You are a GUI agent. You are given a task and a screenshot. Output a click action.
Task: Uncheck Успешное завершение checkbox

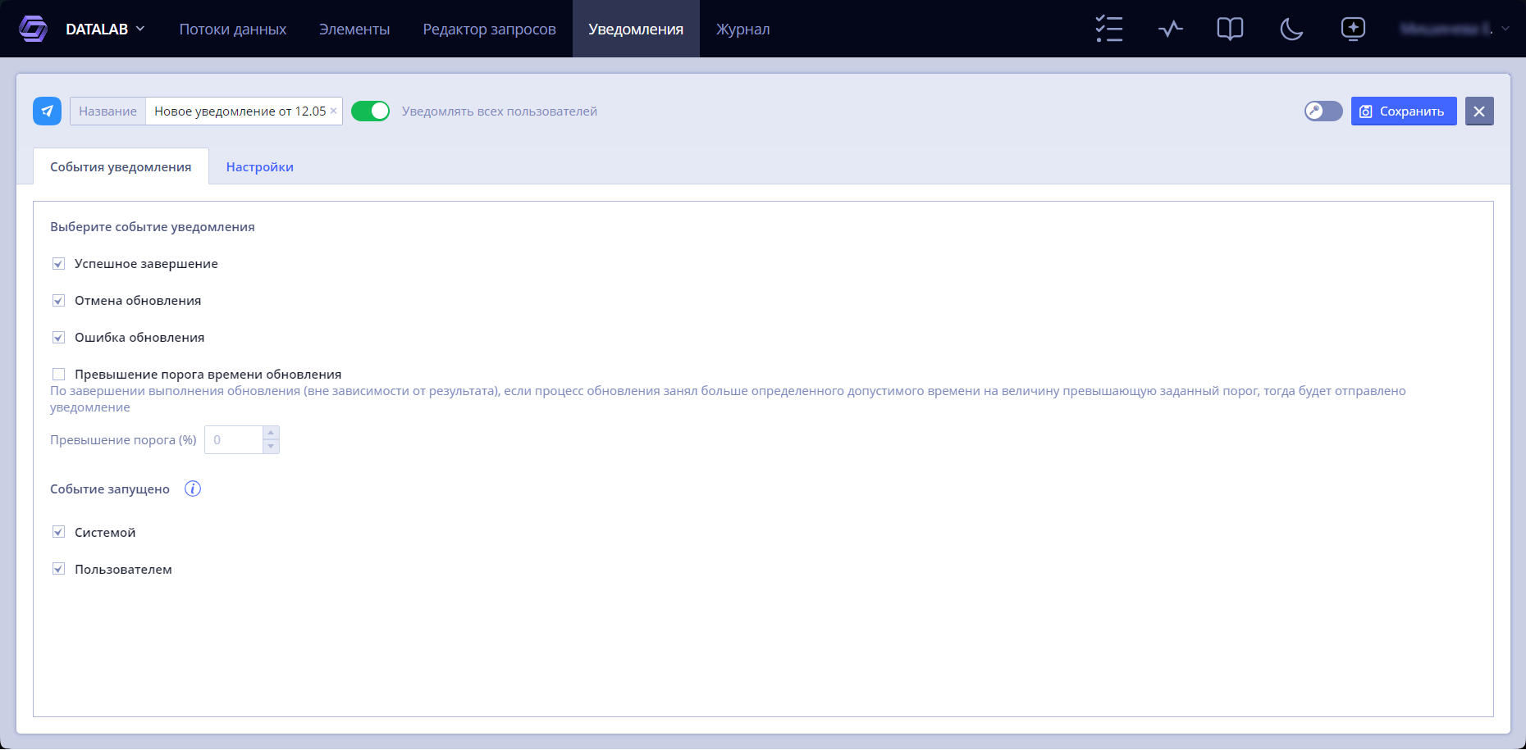coord(58,263)
